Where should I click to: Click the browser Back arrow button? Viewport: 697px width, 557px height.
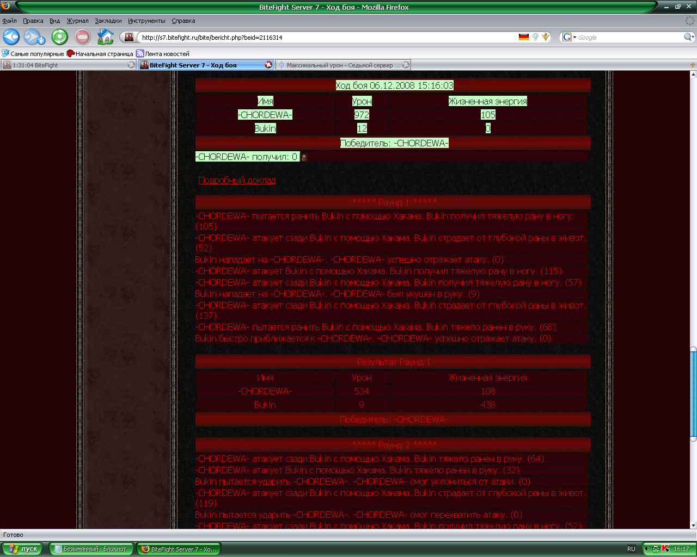coord(11,37)
